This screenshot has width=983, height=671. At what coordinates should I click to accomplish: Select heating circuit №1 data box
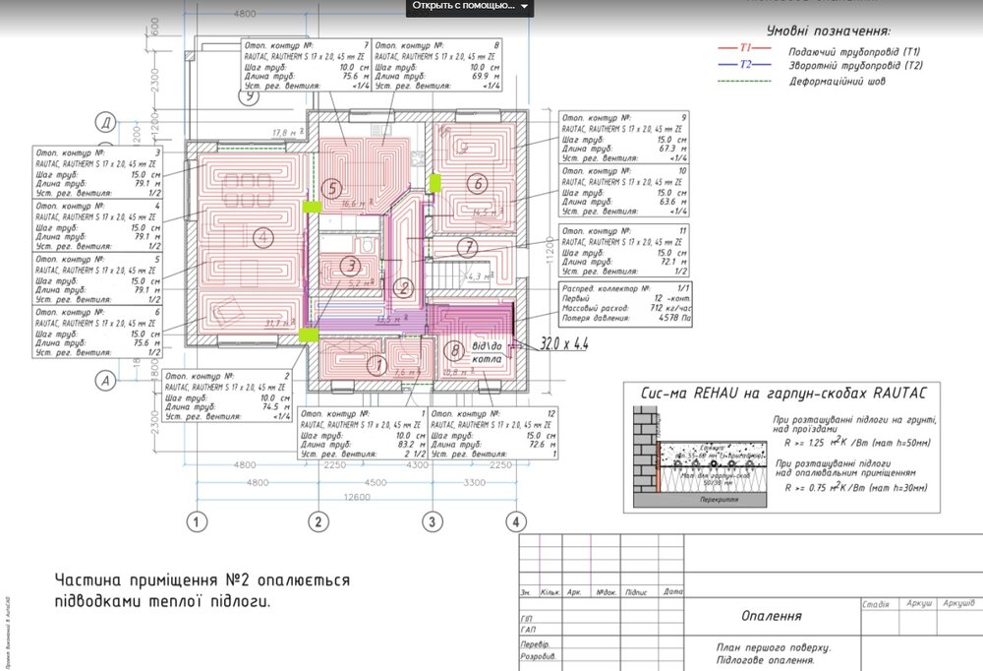pyautogui.click(x=363, y=433)
